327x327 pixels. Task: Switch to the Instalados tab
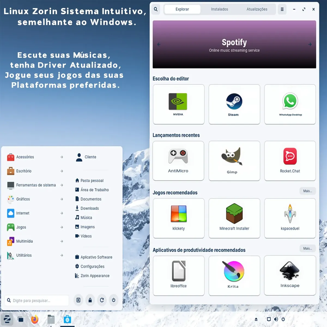(x=219, y=9)
